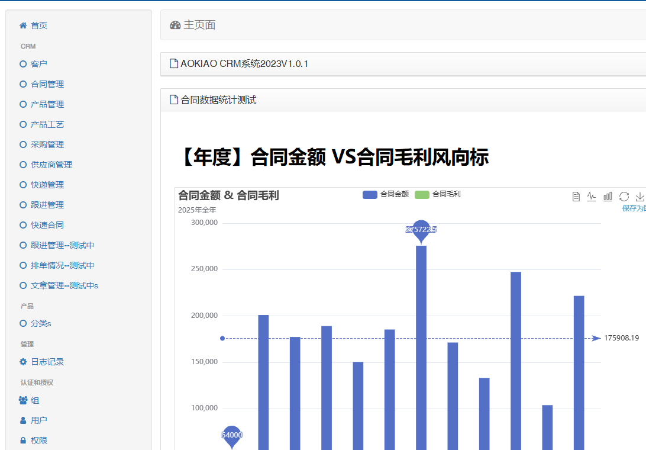Switch chart to line chart view

[592, 197]
